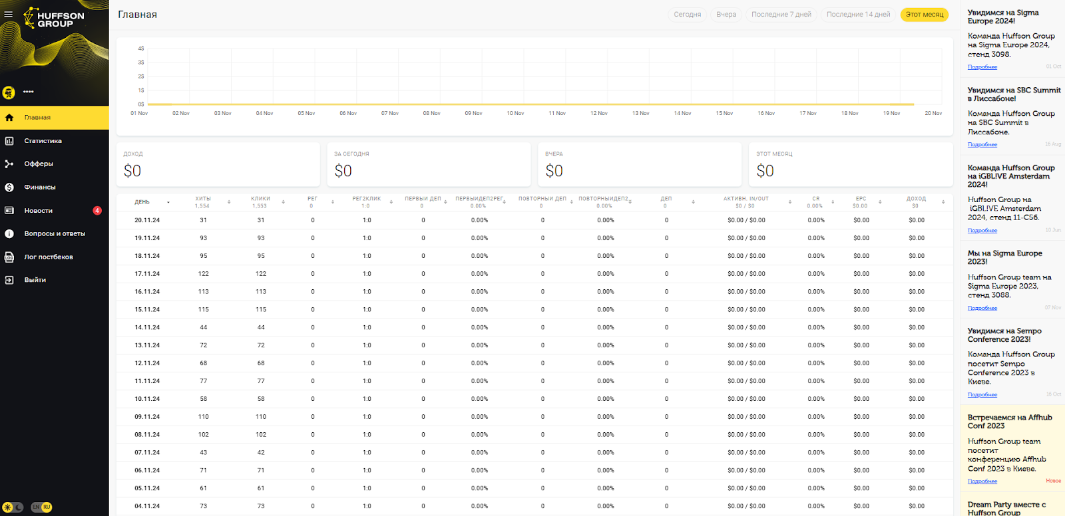Click the Huffson Group logo
Image resolution: width=1065 pixels, height=516 pixels.
click(55, 19)
